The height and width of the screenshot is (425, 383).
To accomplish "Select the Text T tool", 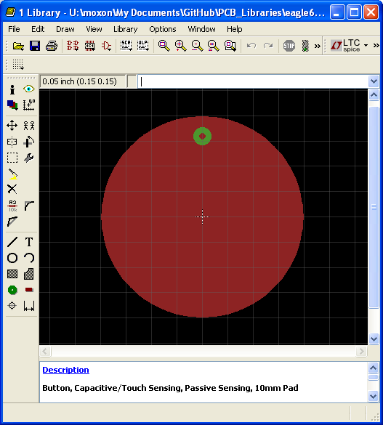I will click(29, 242).
